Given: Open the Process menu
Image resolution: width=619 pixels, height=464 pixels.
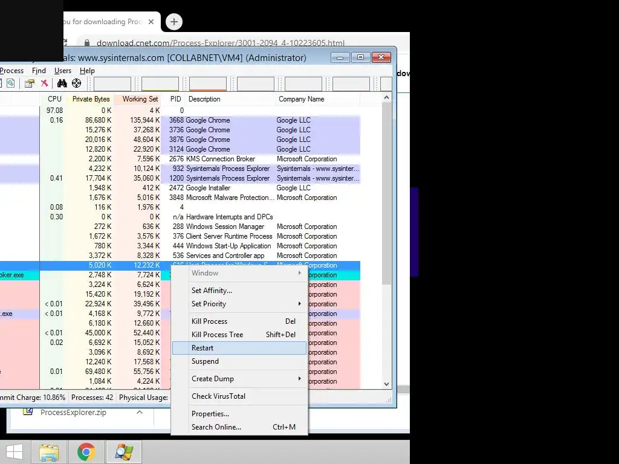Looking at the screenshot, I should pyautogui.click(x=12, y=71).
